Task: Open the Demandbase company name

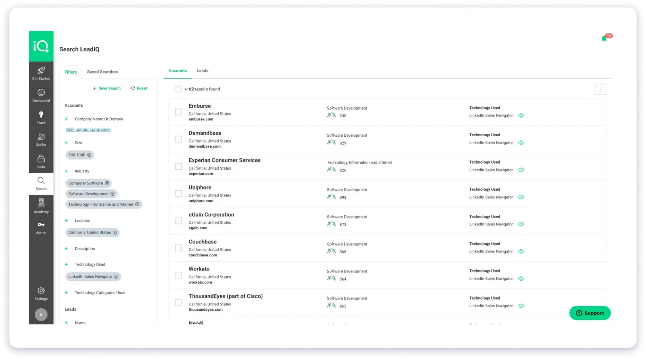Action: pyautogui.click(x=205, y=133)
